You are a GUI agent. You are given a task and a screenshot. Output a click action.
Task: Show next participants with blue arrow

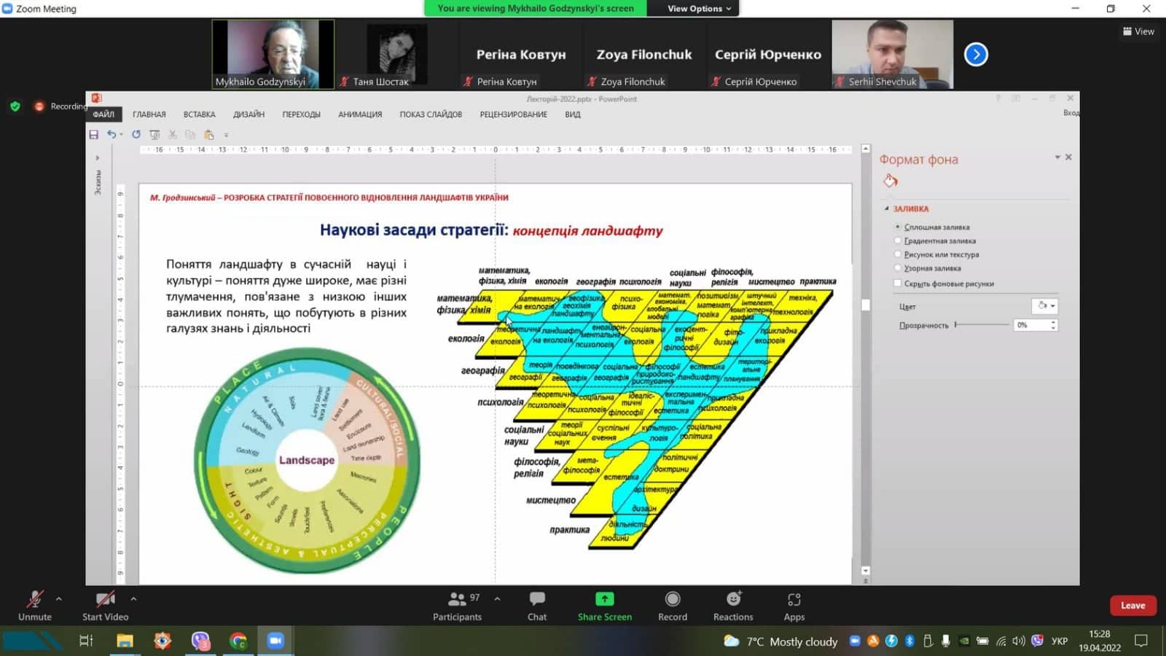coord(976,55)
